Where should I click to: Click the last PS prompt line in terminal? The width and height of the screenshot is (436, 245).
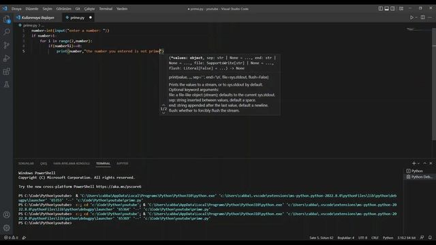point(45,223)
